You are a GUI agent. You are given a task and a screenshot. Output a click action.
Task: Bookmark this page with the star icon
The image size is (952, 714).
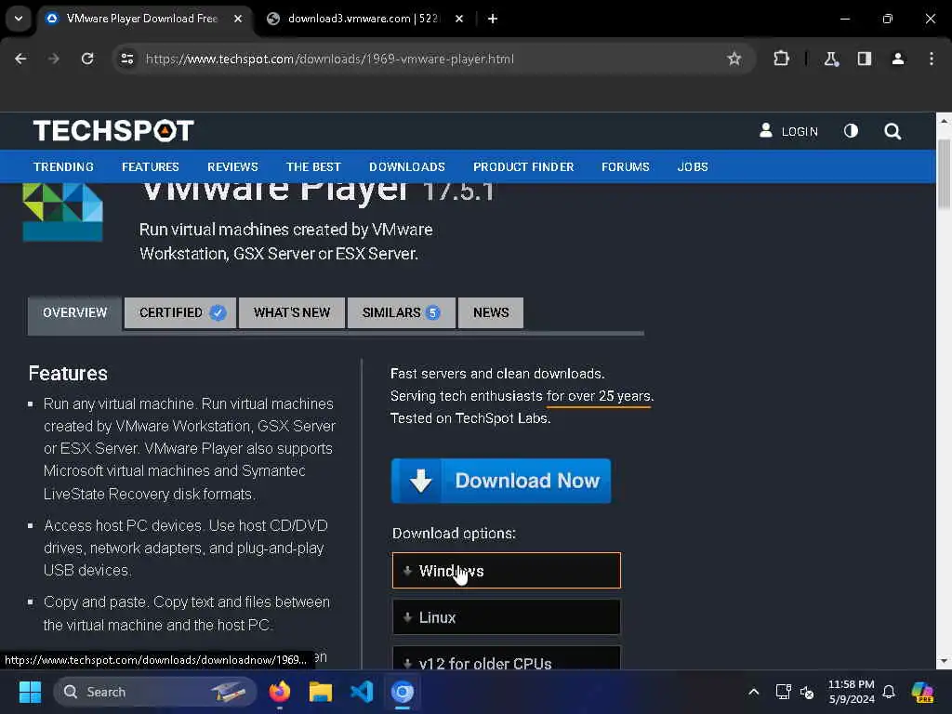[734, 59]
